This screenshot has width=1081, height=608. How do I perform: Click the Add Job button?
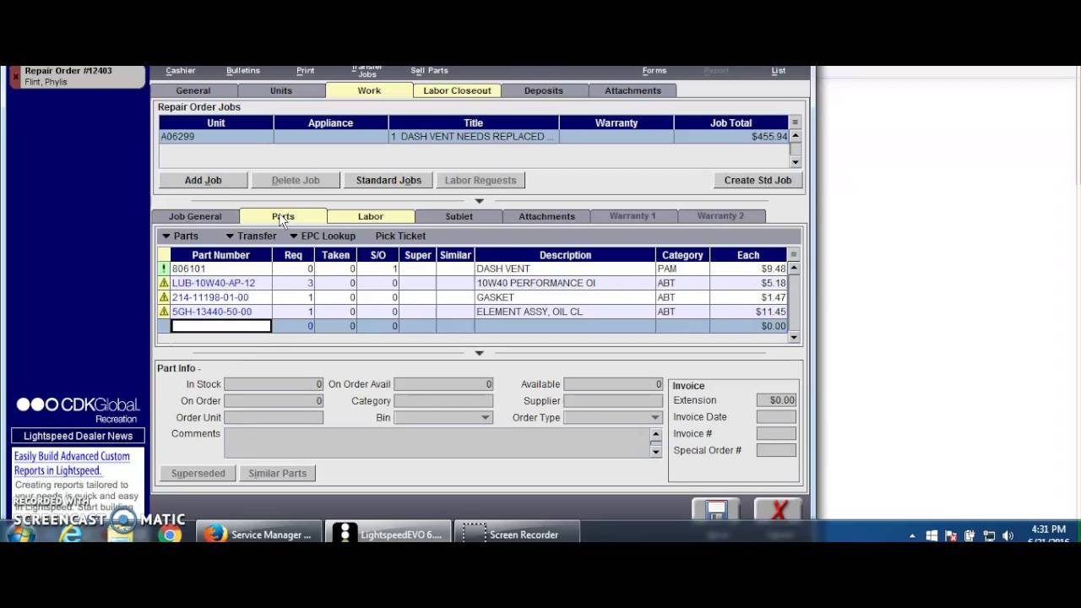click(x=203, y=180)
